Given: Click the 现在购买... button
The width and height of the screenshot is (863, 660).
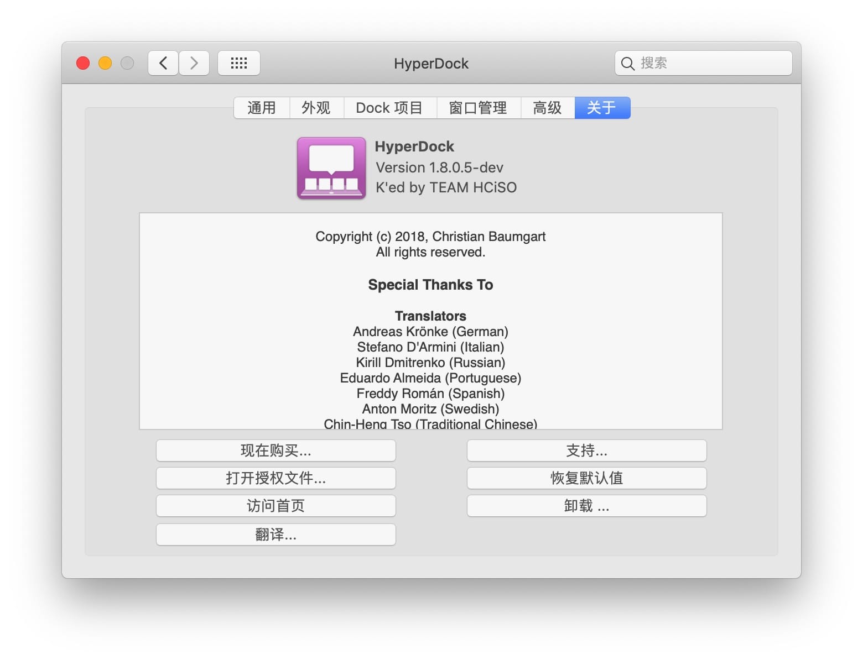Looking at the screenshot, I should tap(275, 451).
